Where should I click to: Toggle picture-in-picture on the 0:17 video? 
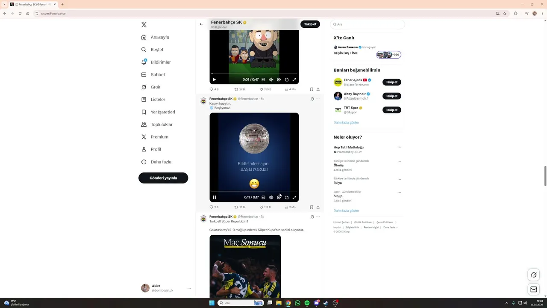[x=286, y=197]
